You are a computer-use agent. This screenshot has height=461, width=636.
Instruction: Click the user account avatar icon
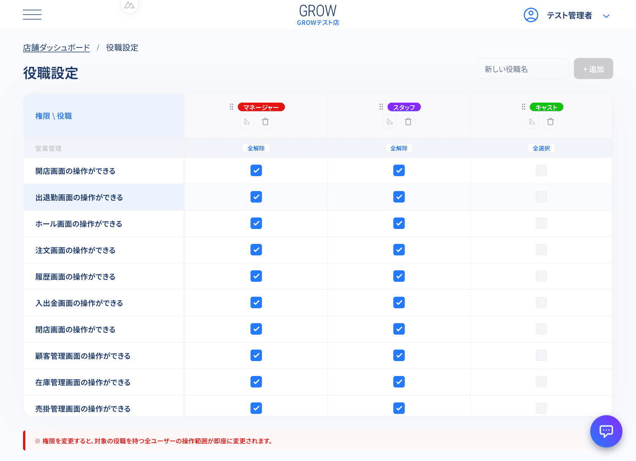click(531, 15)
